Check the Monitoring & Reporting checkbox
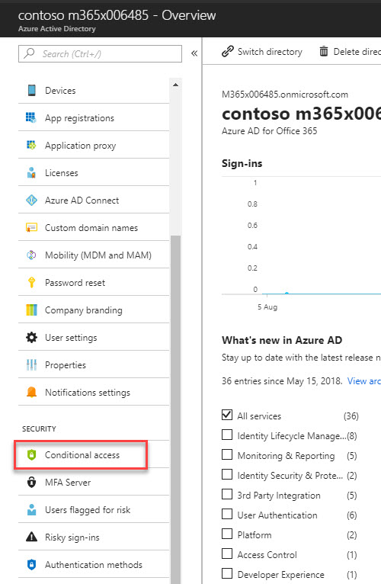 click(x=227, y=454)
